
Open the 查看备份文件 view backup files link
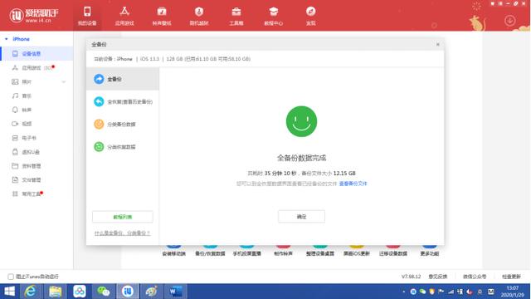353,184
